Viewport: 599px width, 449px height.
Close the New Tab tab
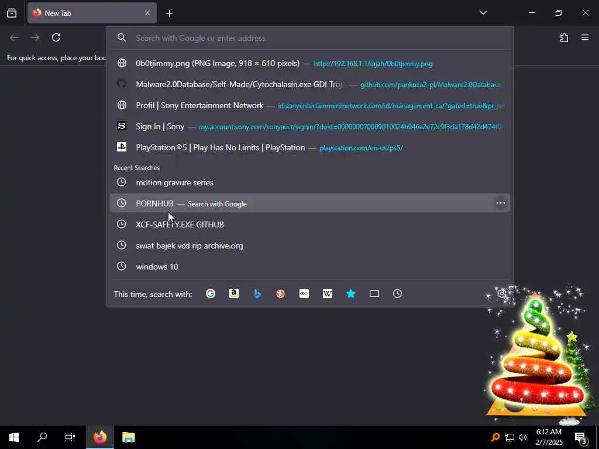coord(147,13)
